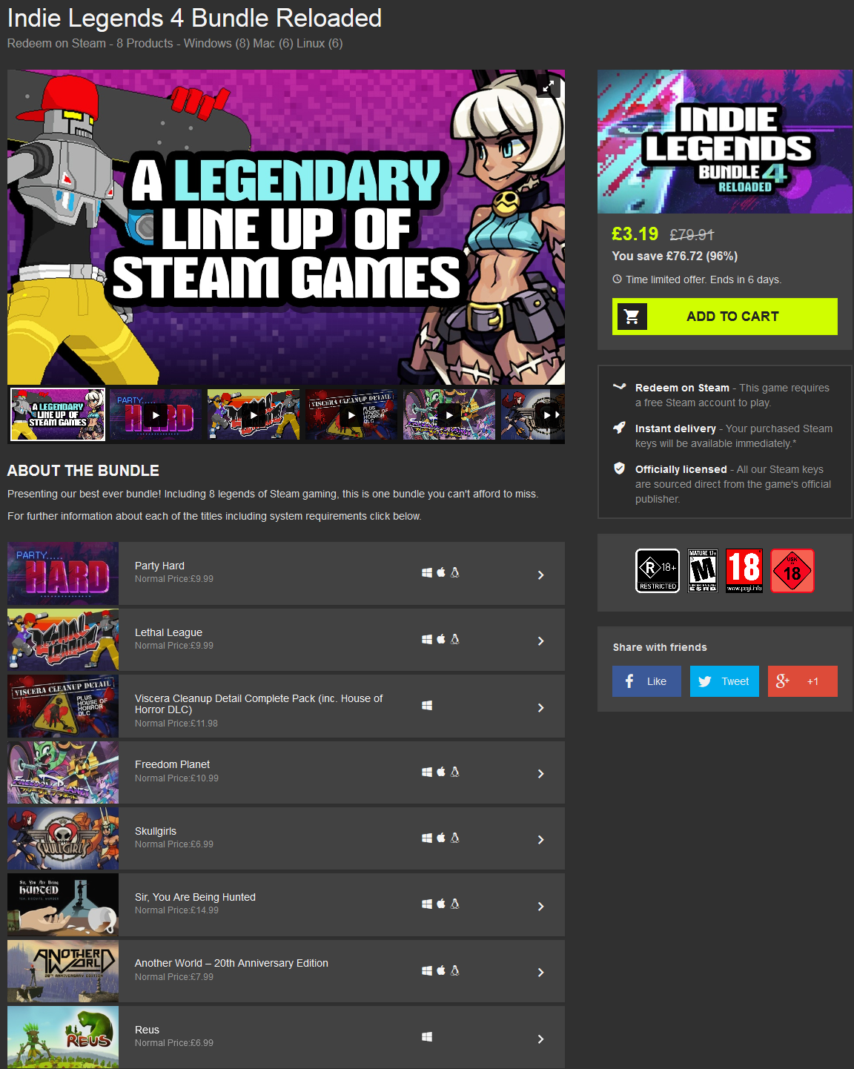Expand the Skullgirls row chevron
This screenshot has height=1069, width=854.
(541, 840)
